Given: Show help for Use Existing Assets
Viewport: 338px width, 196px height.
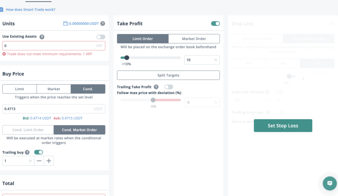Looking at the screenshot, I should (x=42, y=37).
